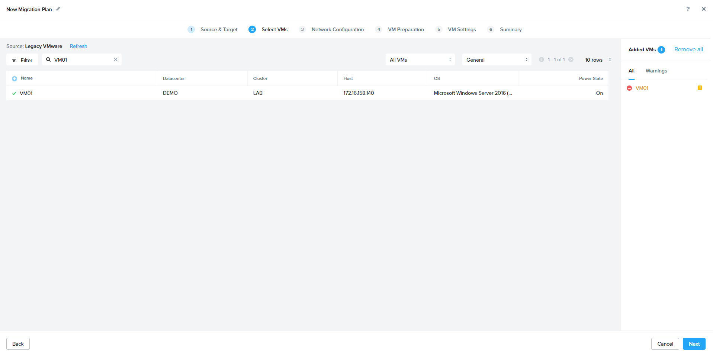The height and width of the screenshot is (352, 713).
Task: Open help via question mark icon
Action: [688, 9]
